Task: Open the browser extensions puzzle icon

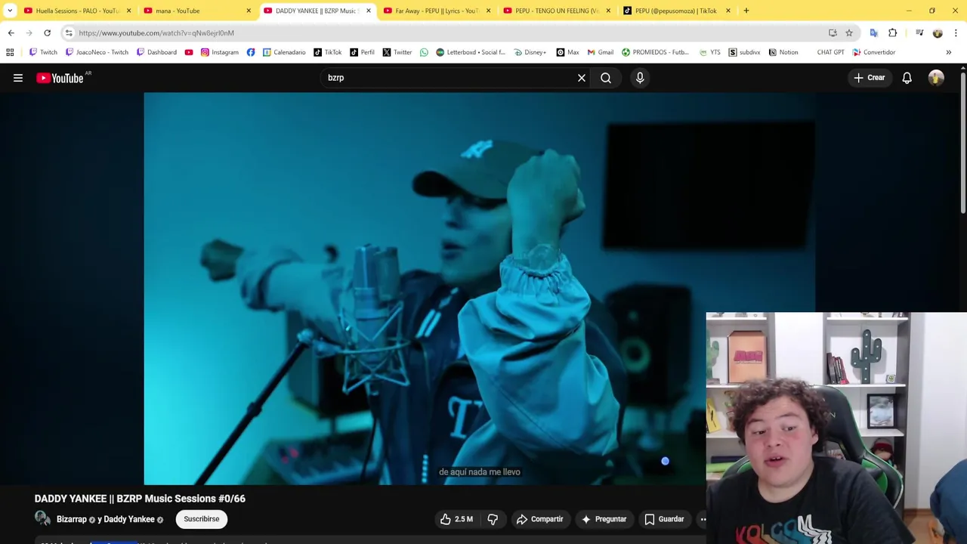Action: pos(893,32)
